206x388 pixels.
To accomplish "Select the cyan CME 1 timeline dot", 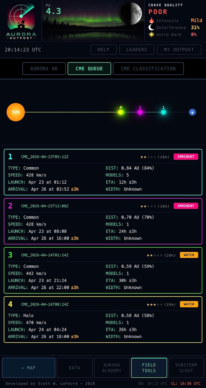I will point(164,112).
